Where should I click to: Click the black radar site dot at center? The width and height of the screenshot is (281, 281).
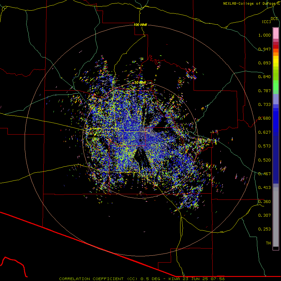tap(141, 140)
